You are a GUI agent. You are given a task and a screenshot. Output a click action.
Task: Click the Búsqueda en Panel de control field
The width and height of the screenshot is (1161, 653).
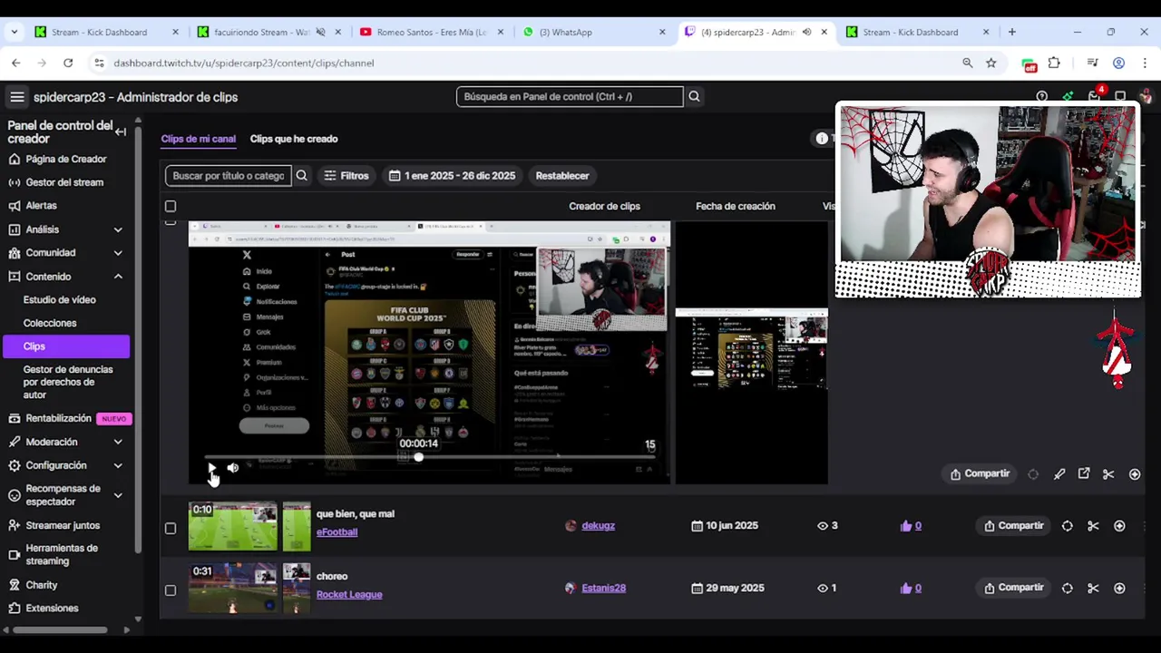(570, 96)
